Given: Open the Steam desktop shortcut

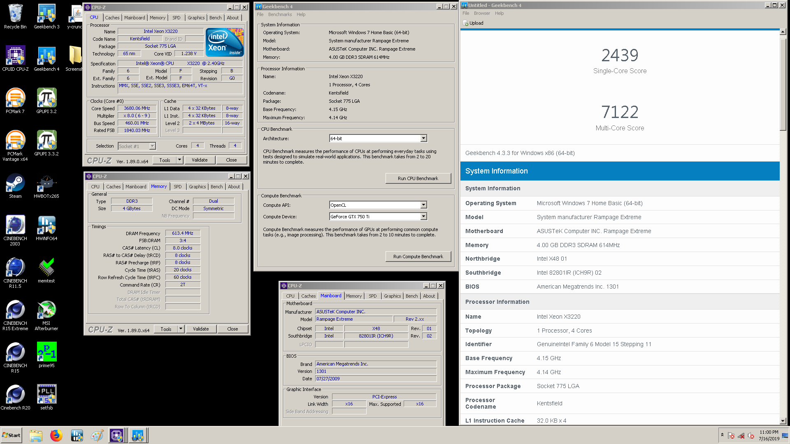Looking at the screenshot, I should pos(15,186).
